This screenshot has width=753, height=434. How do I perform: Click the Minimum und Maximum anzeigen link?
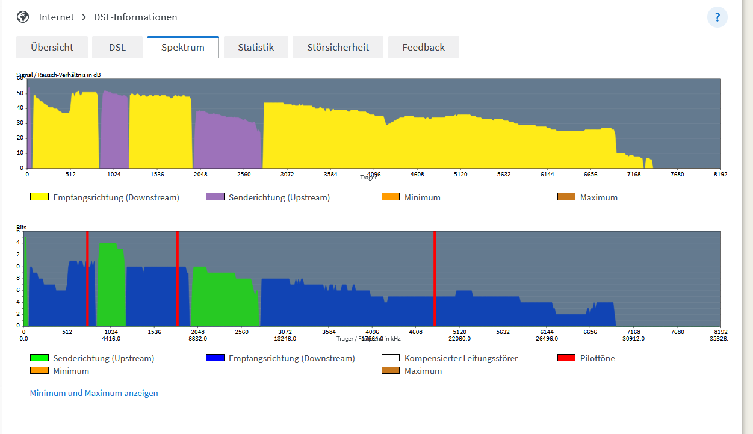pyautogui.click(x=94, y=393)
